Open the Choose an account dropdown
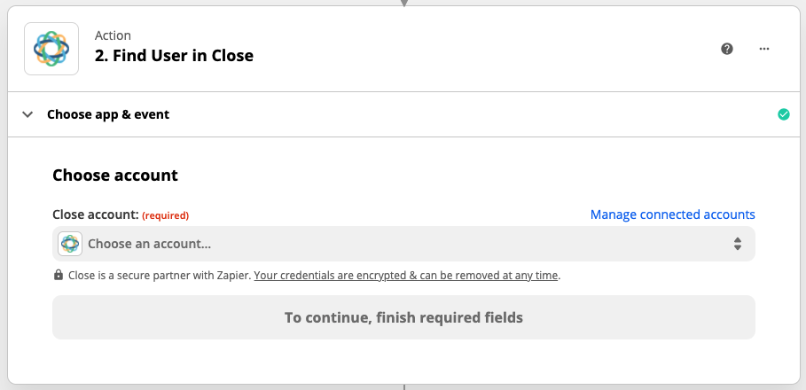Viewport: 806px width, 390px height. [x=403, y=244]
